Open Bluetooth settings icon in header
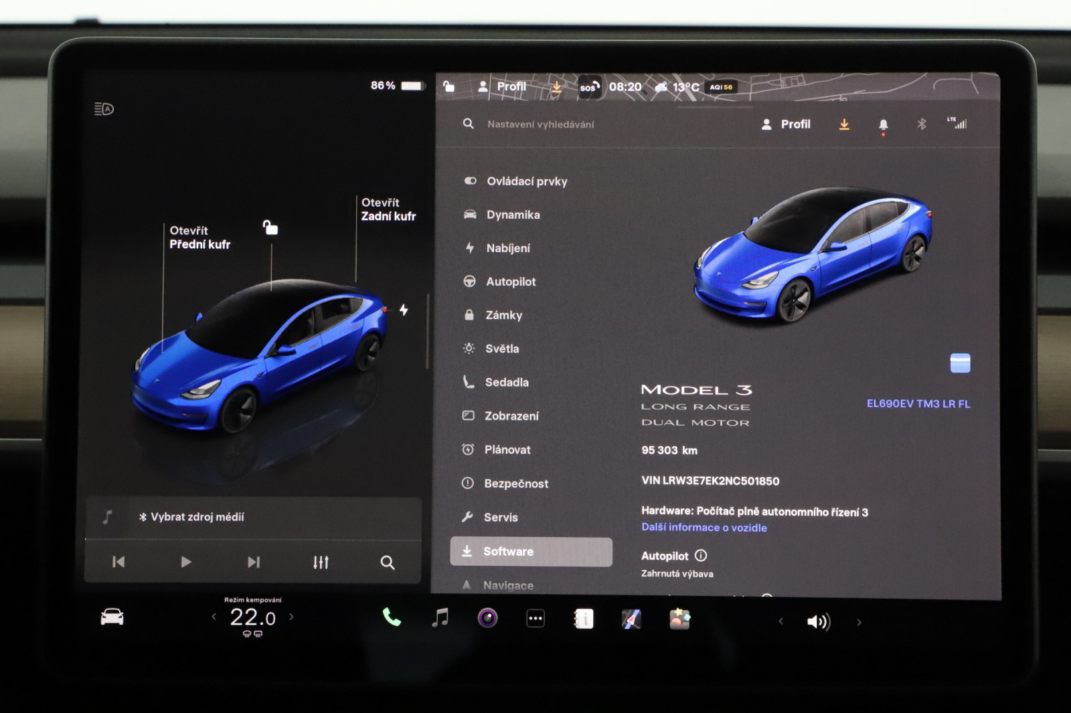The width and height of the screenshot is (1071, 713). (x=922, y=124)
